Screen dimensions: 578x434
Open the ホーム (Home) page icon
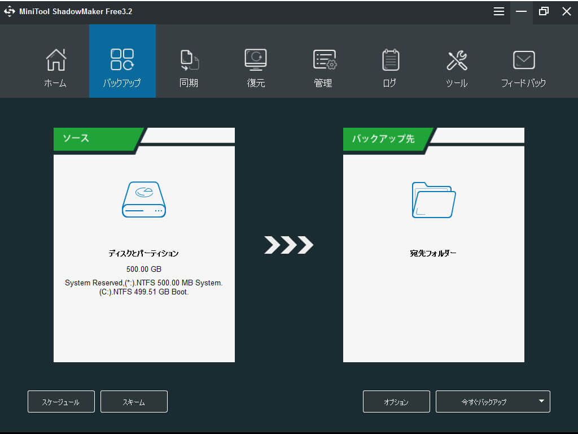click(55, 60)
